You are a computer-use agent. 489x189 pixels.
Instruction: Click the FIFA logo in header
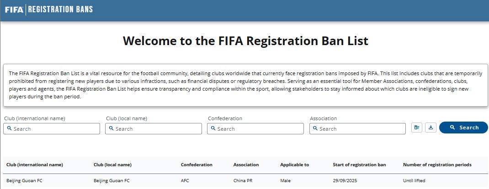[14, 9]
